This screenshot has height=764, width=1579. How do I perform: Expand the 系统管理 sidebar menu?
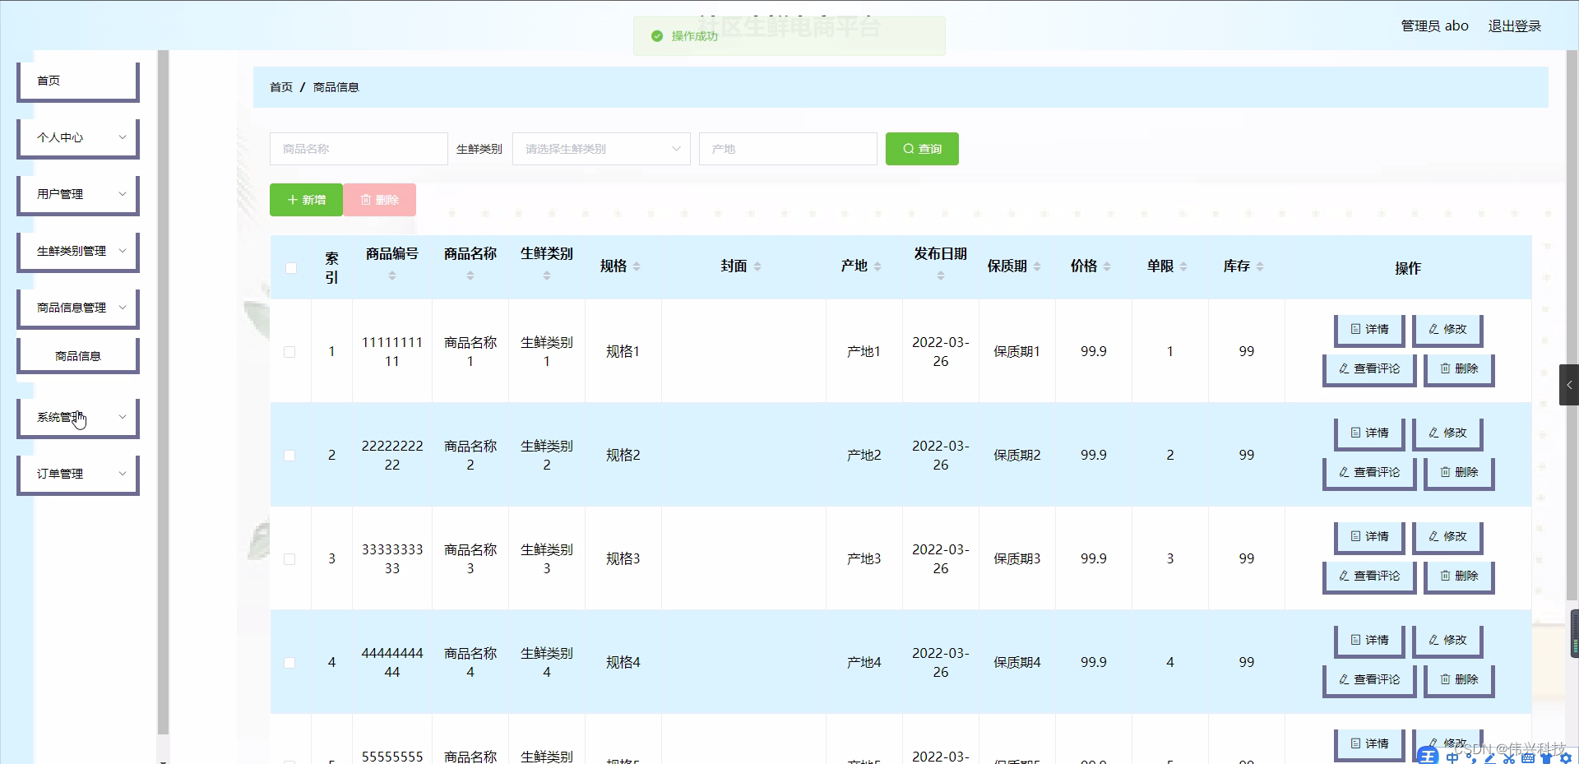[x=78, y=418]
